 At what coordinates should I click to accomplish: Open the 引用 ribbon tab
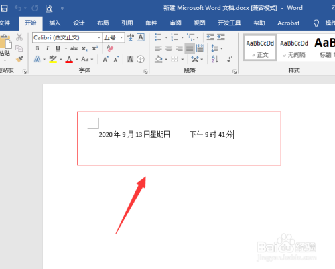coord(127,23)
